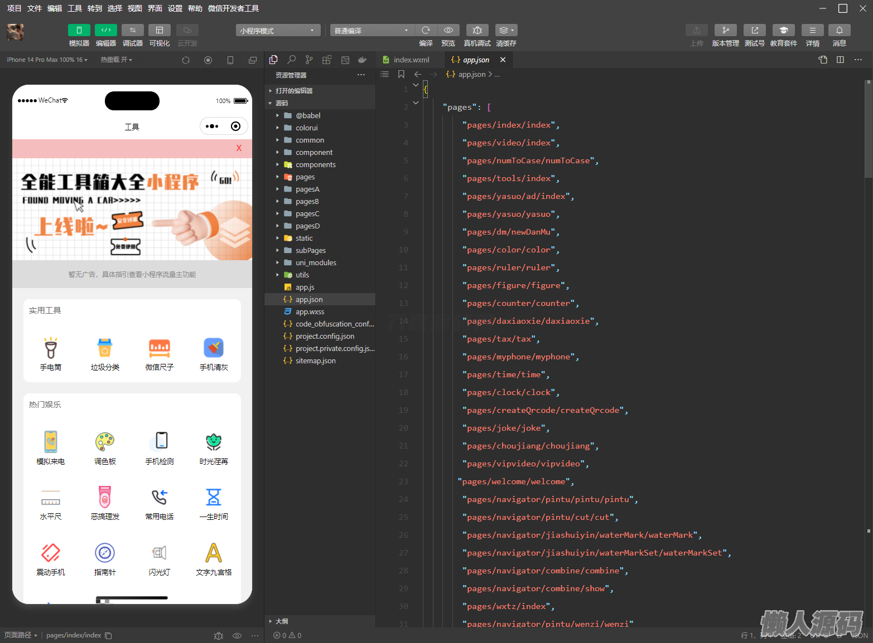Toggle the simulator panel button

tap(79, 30)
